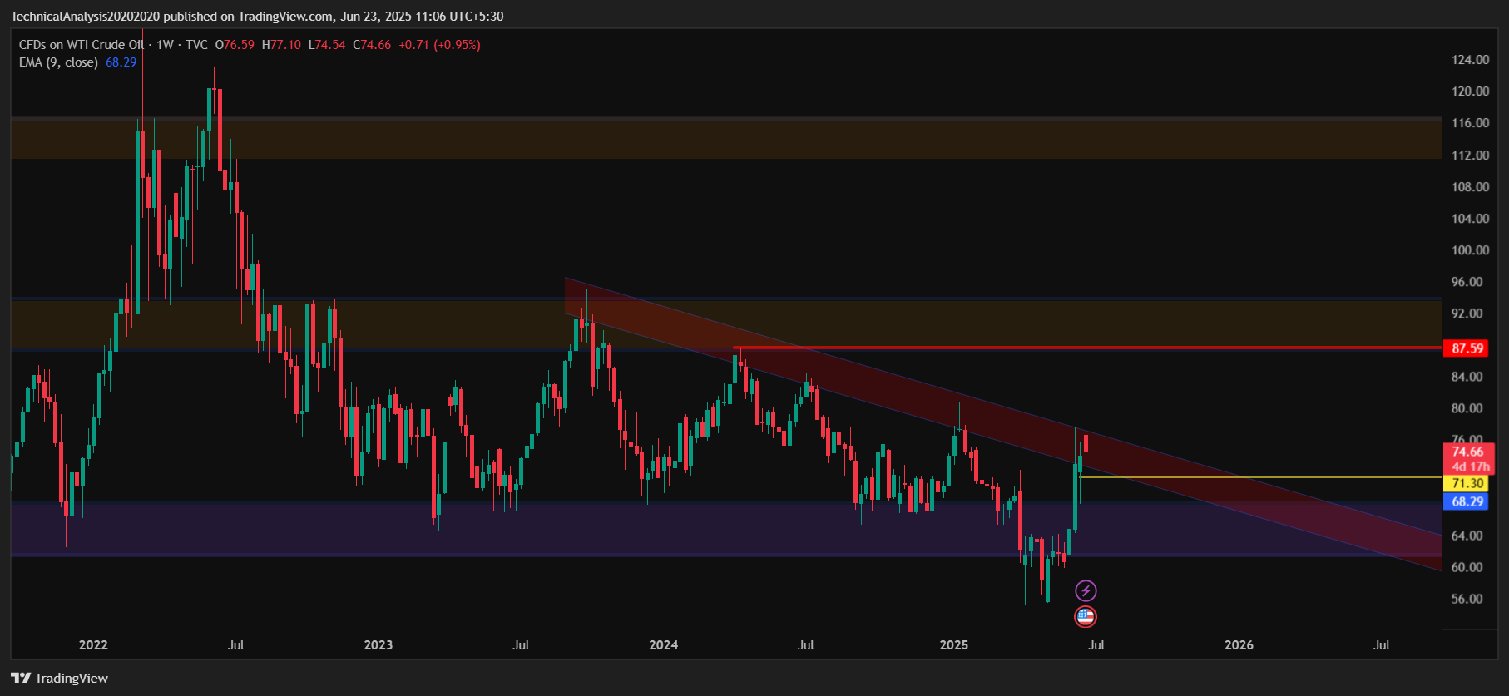Click the 2022 time axis label

click(x=93, y=645)
